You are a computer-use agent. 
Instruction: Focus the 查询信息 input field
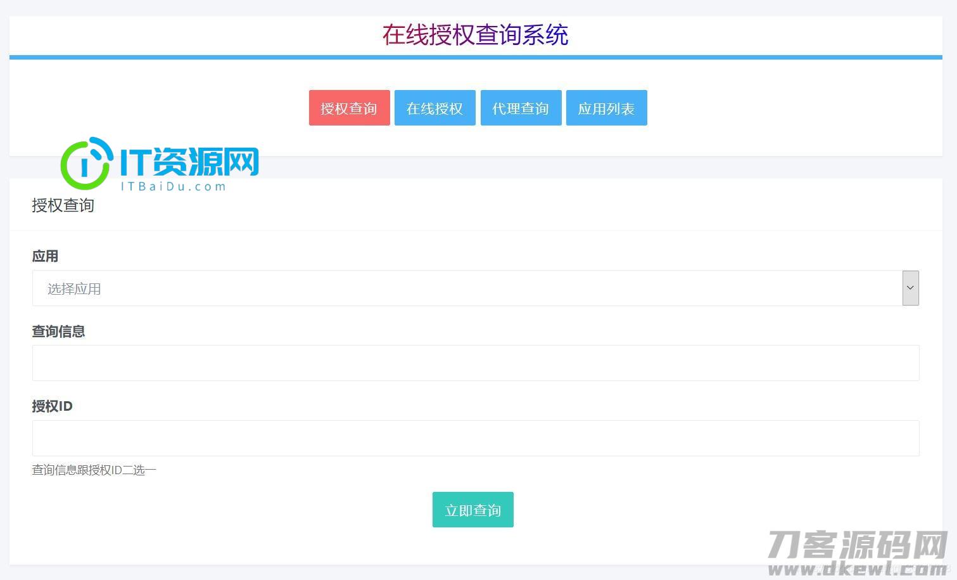[x=475, y=363]
